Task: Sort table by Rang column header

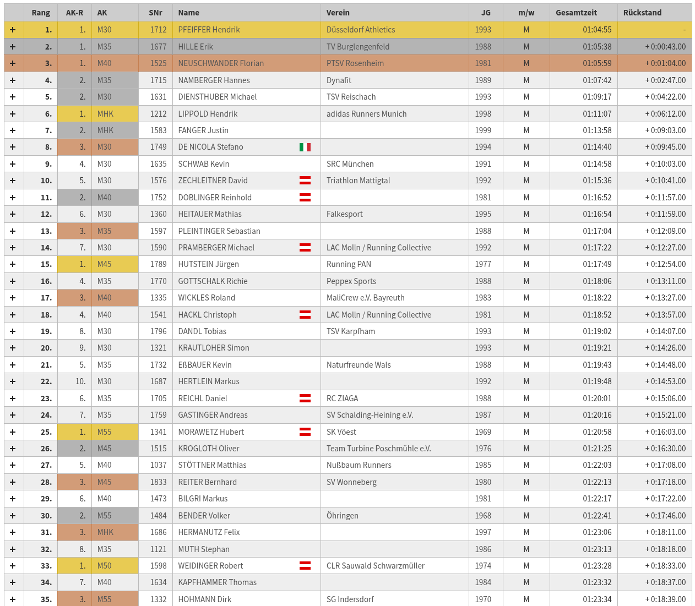Action: tap(41, 13)
